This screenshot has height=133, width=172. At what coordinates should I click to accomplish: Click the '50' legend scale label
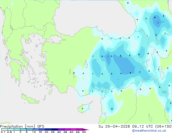84,132
